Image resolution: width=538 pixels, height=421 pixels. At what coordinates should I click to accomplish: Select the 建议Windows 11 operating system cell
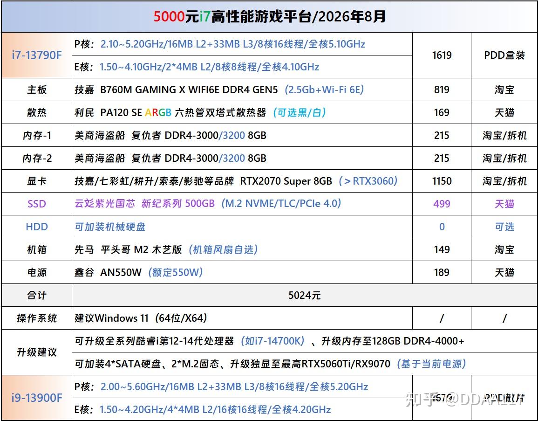point(242,318)
